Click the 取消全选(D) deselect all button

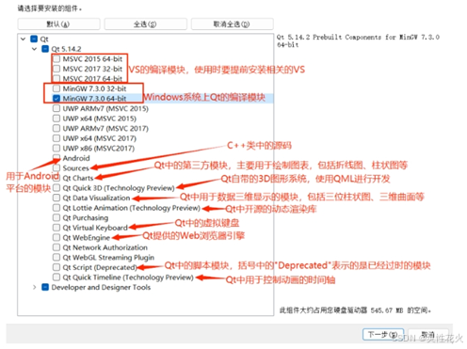232,24
